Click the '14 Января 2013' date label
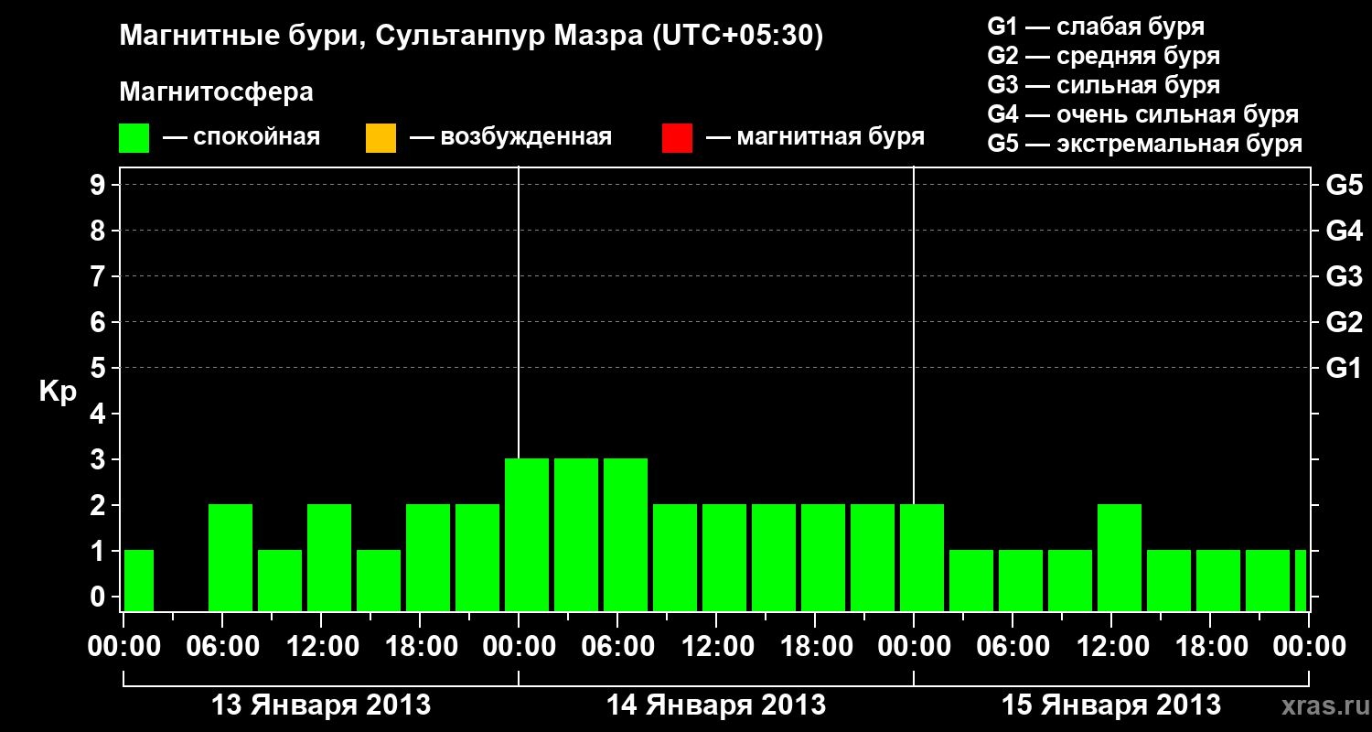This screenshot has height=732, width=1372. (716, 705)
